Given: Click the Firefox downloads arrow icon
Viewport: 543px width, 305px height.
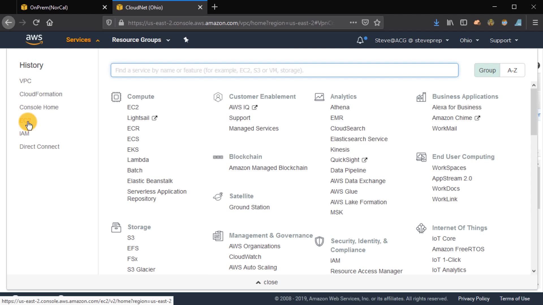Looking at the screenshot, I should [436, 23].
